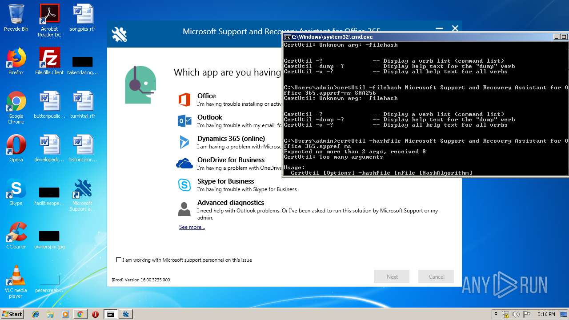Switch to cmd.exe taskbar button
Screen dimensions: 569x320
click(110, 314)
